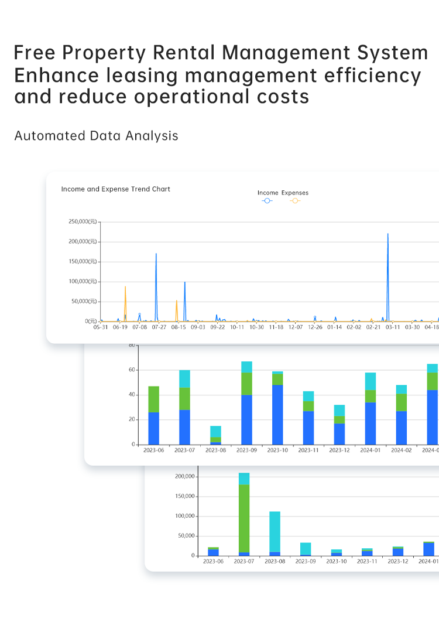The width and height of the screenshot is (439, 622).
Task: Click the green segment of the 2023-09 stacked bar
Action: point(246,384)
